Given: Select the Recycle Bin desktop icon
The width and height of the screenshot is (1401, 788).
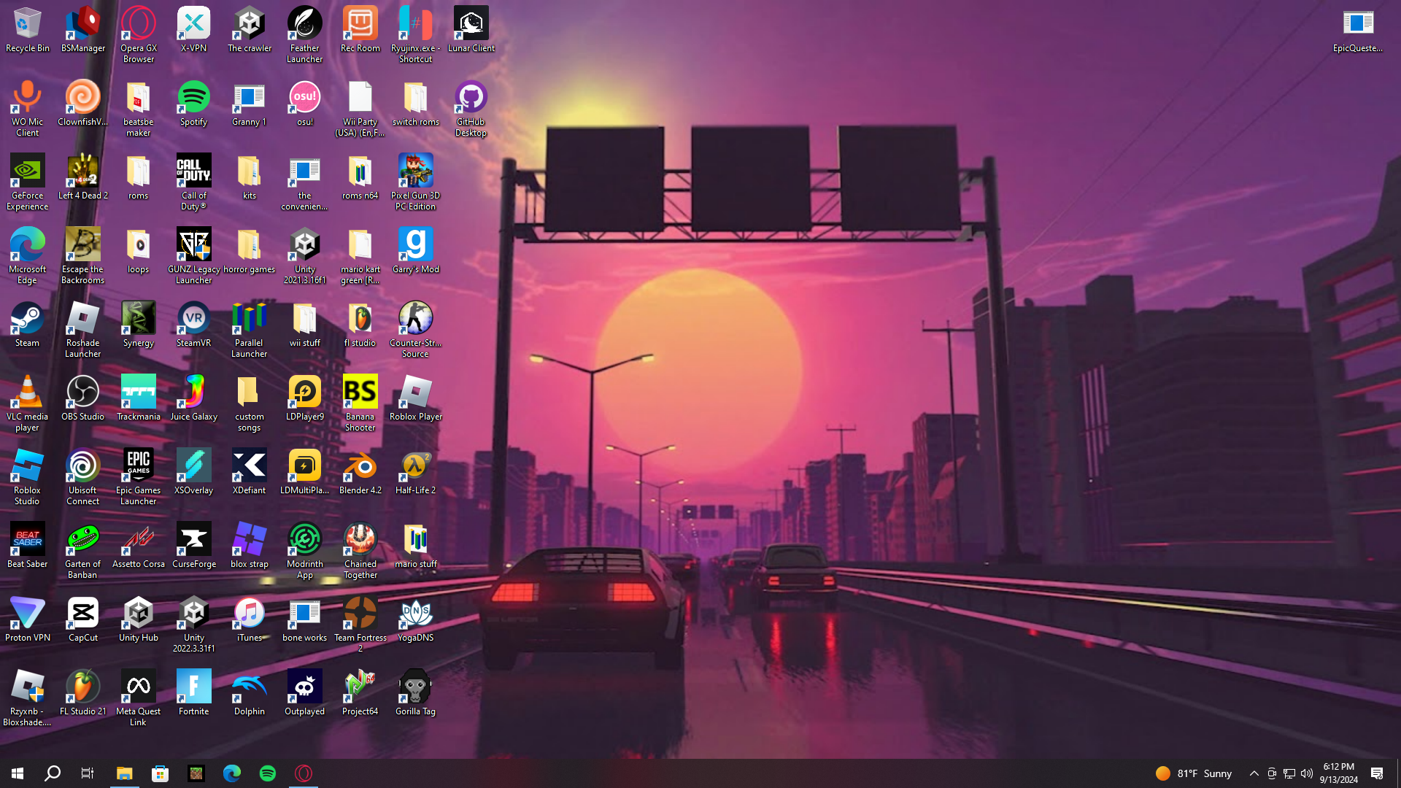Looking at the screenshot, I should [x=28, y=30].
